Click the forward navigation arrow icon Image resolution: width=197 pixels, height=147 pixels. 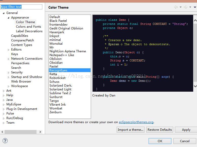pyautogui.click(x=186, y=7)
